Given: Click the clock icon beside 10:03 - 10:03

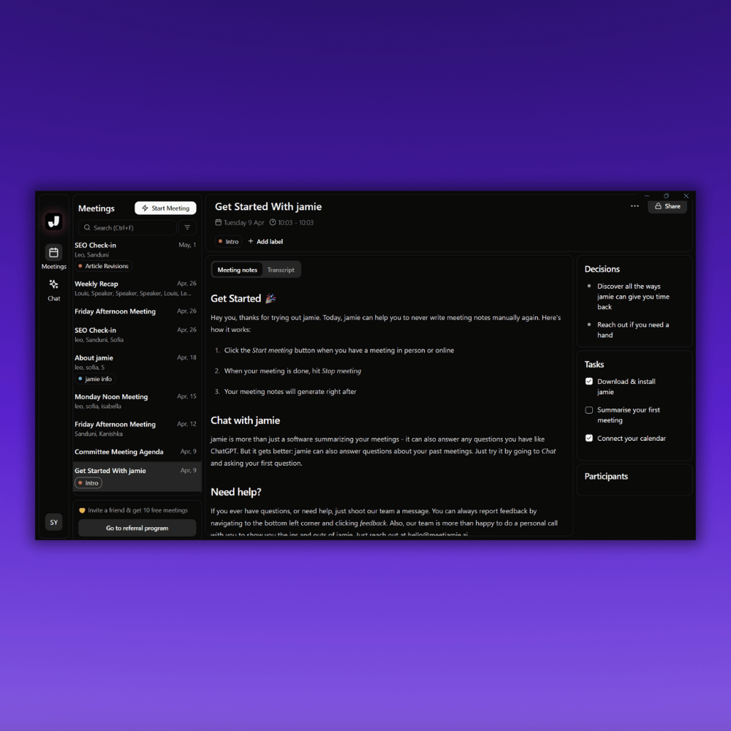Looking at the screenshot, I should [x=273, y=222].
